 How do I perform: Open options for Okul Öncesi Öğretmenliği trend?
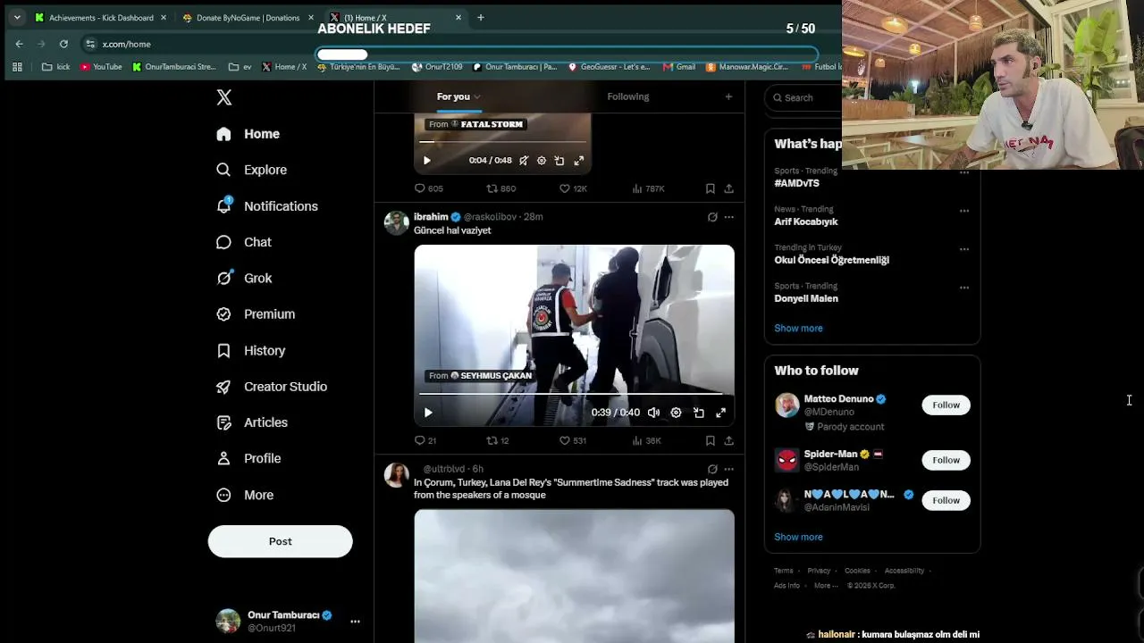[x=964, y=249]
